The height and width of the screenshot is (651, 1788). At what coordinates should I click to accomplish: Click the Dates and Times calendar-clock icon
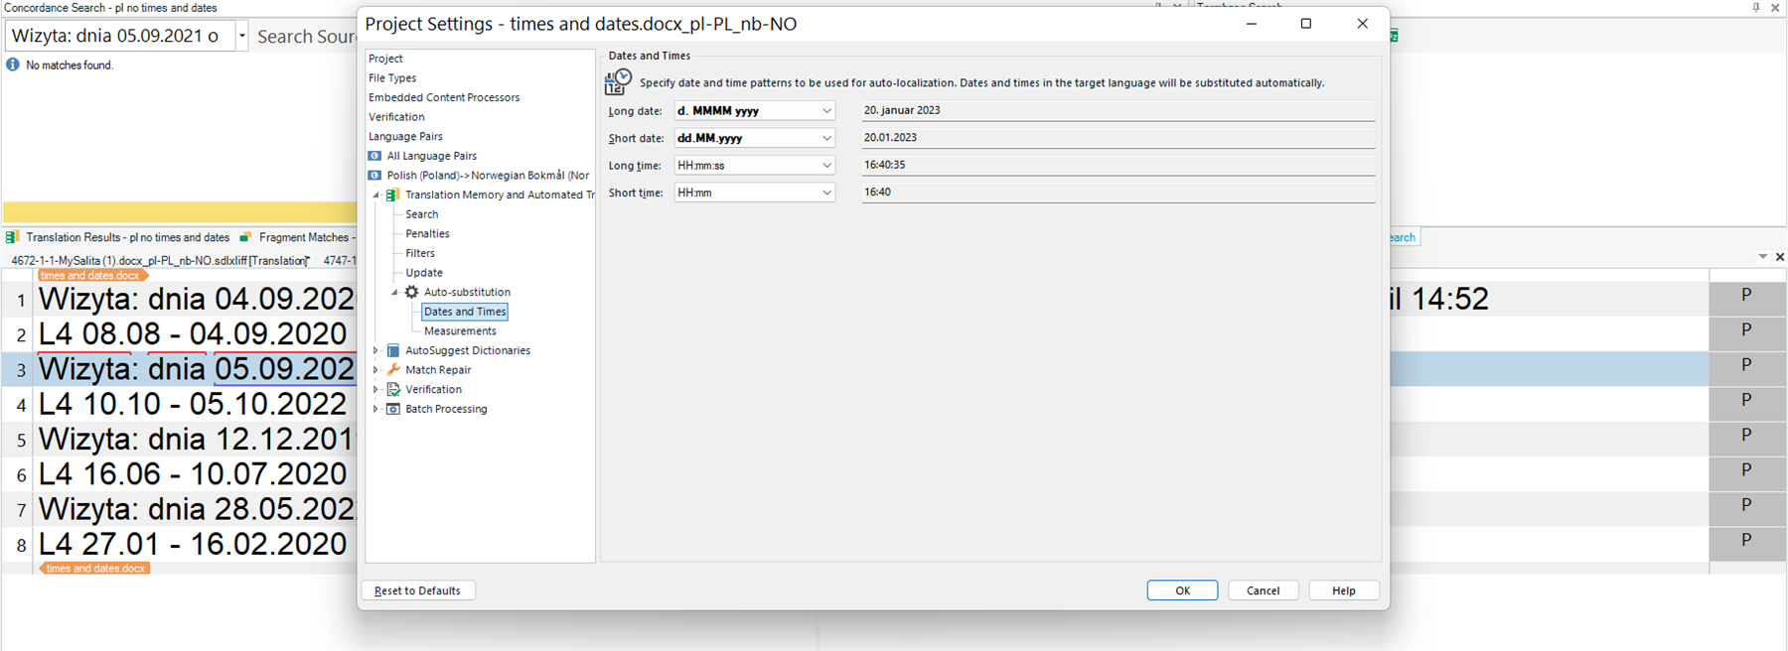coord(618,82)
